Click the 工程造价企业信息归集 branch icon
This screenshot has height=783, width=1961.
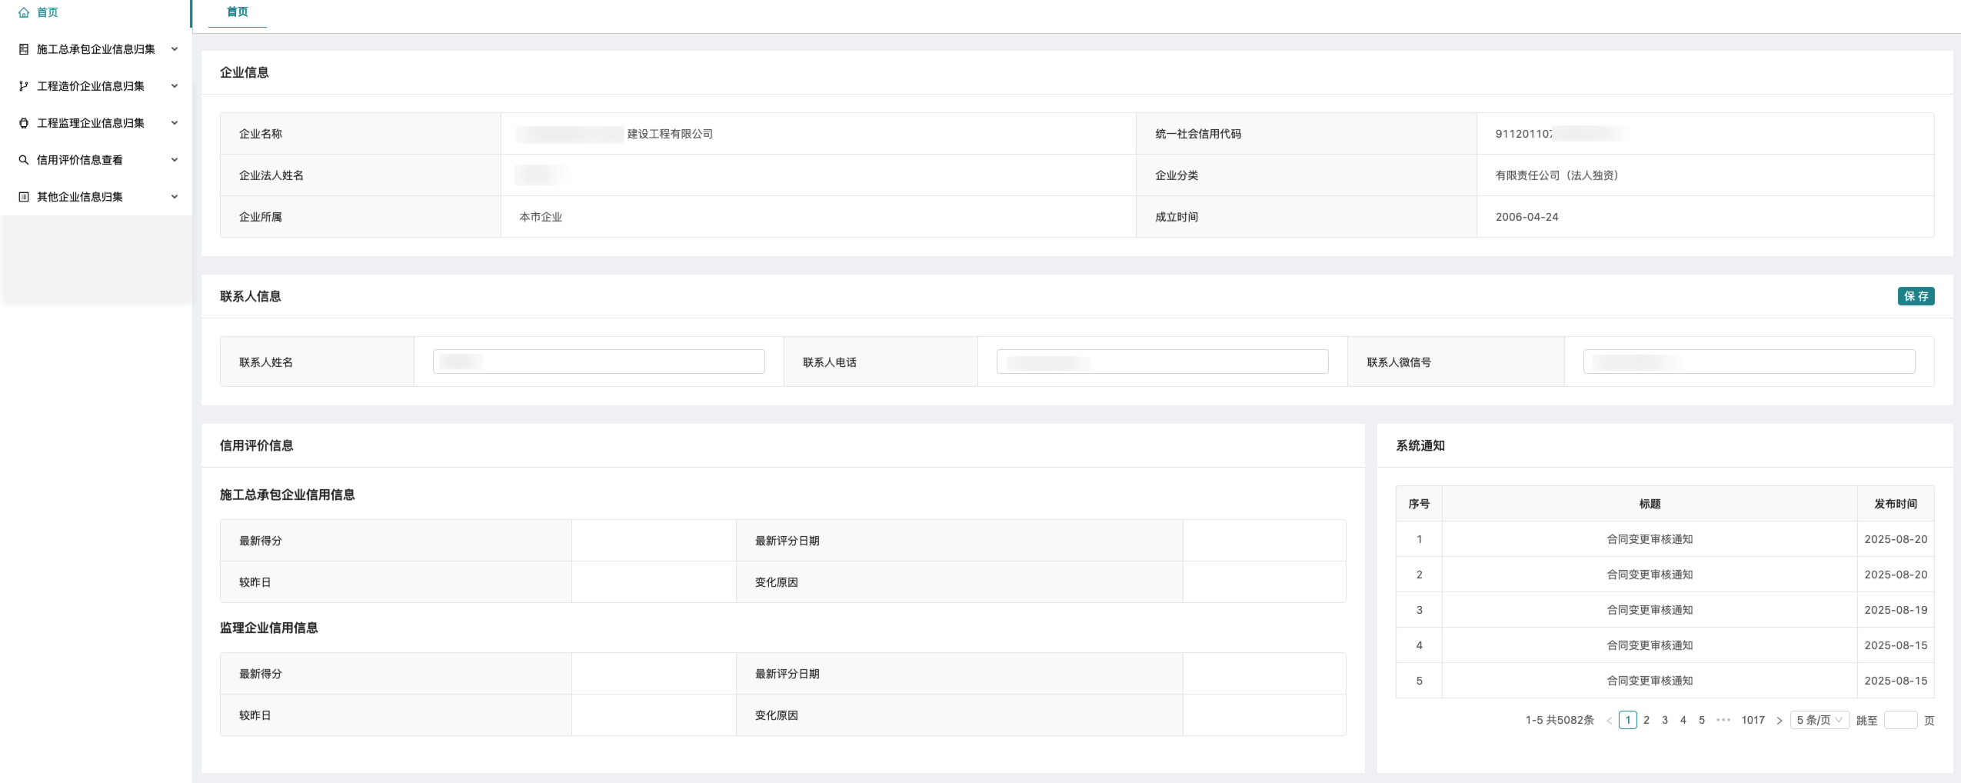tap(24, 86)
